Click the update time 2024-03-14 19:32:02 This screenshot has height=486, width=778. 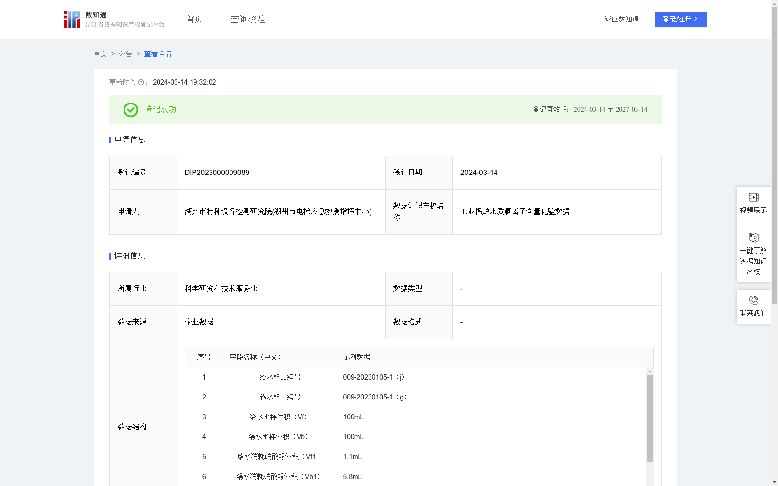(x=184, y=83)
